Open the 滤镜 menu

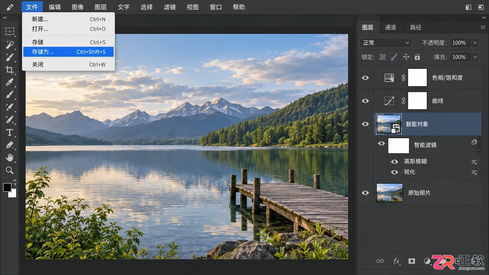pos(170,7)
